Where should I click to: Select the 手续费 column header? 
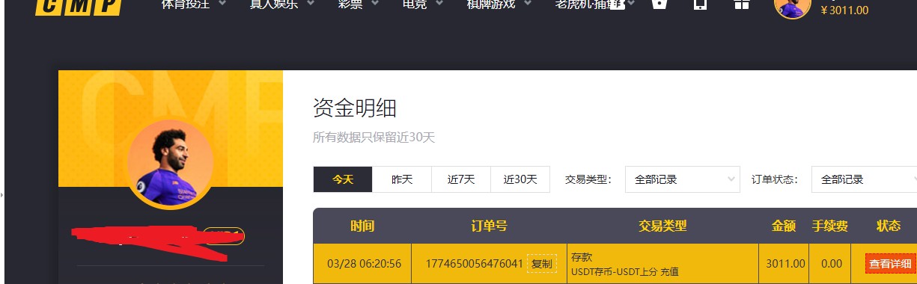(x=830, y=226)
